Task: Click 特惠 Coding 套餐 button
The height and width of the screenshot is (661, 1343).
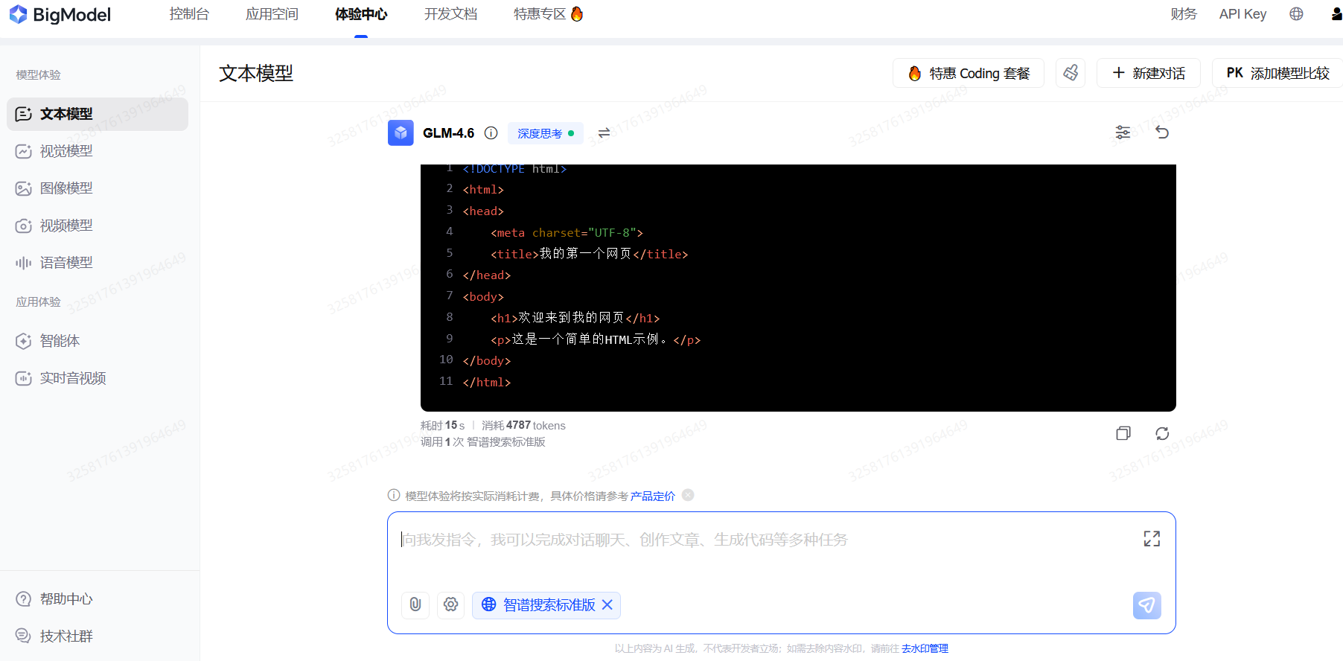Action: [x=969, y=73]
